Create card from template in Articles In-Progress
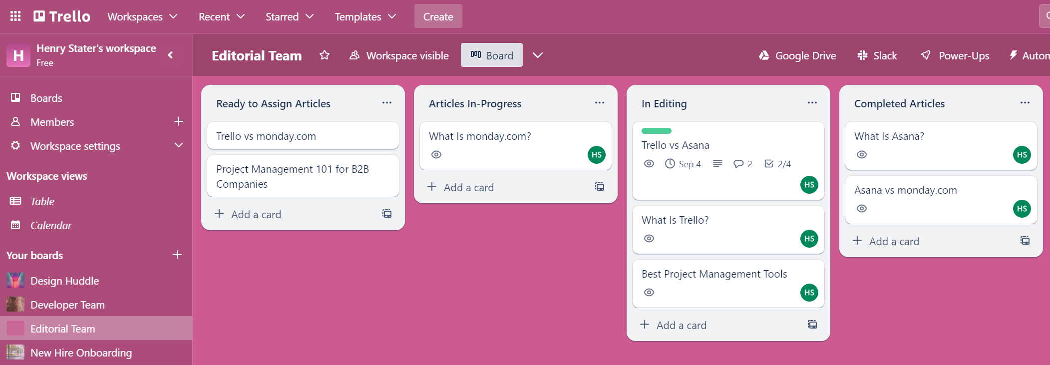The width and height of the screenshot is (1050, 365). point(600,187)
